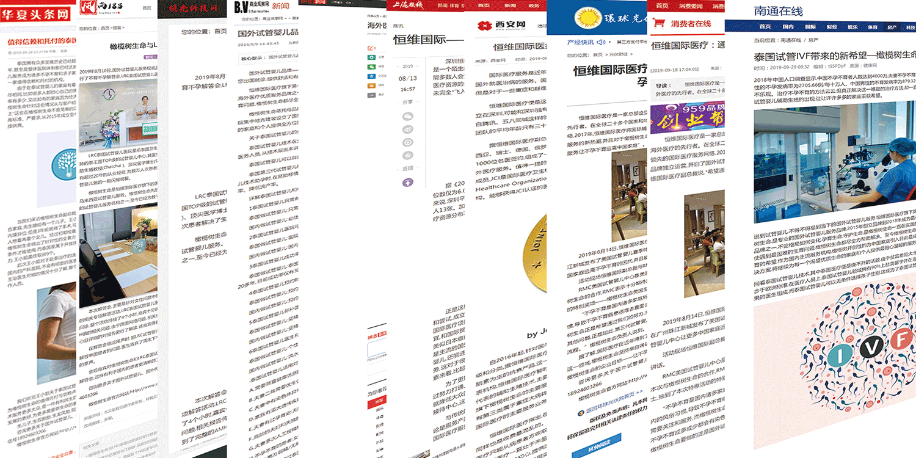The width and height of the screenshot is (916, 458).
Task: Click the B.V business view logo
Action: click(250, 7)
